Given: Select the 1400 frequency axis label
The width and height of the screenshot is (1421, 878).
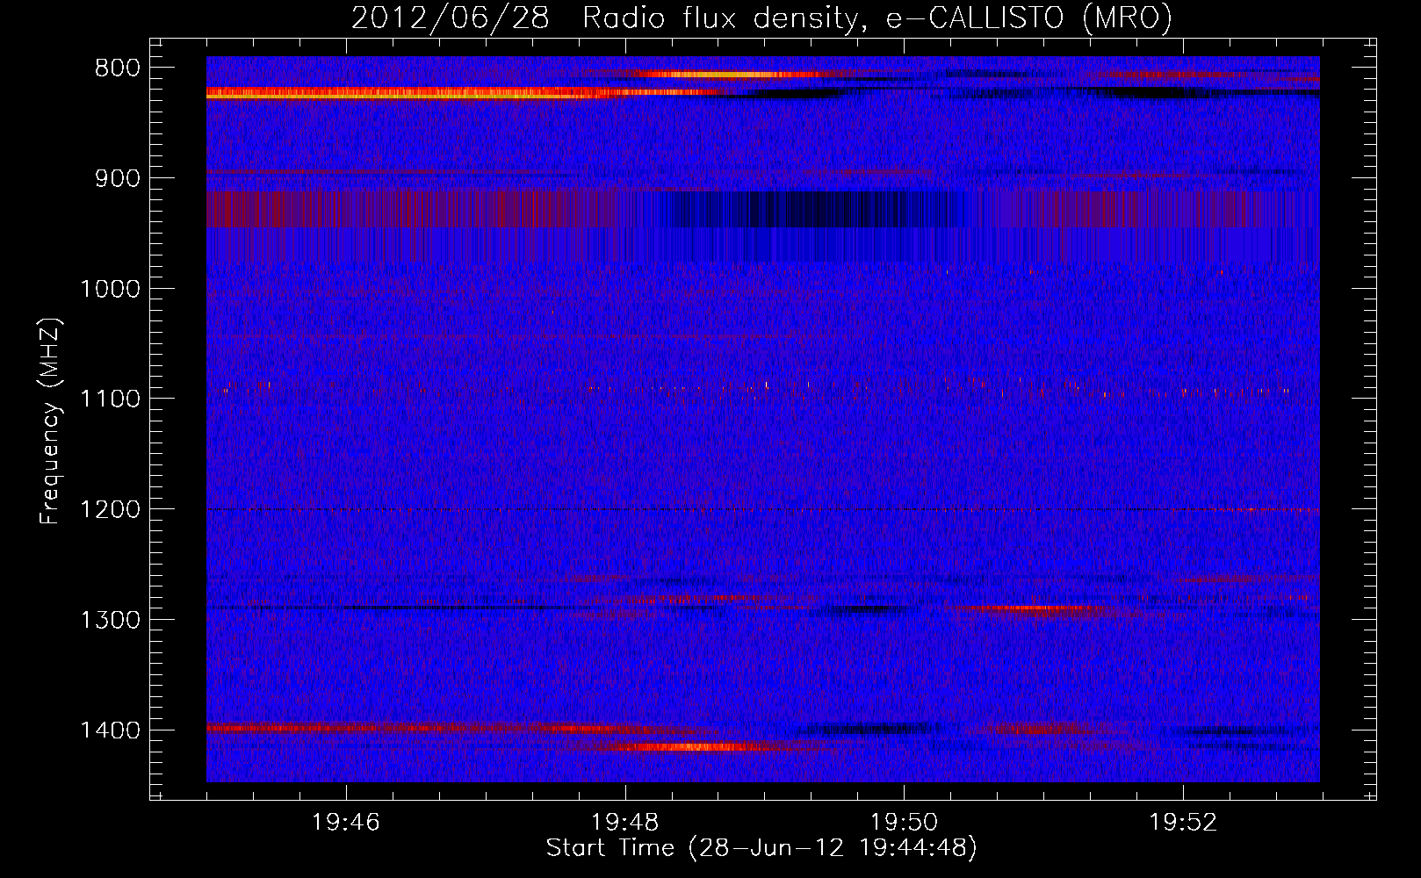Looking at the screenshot, I should 110,730.
